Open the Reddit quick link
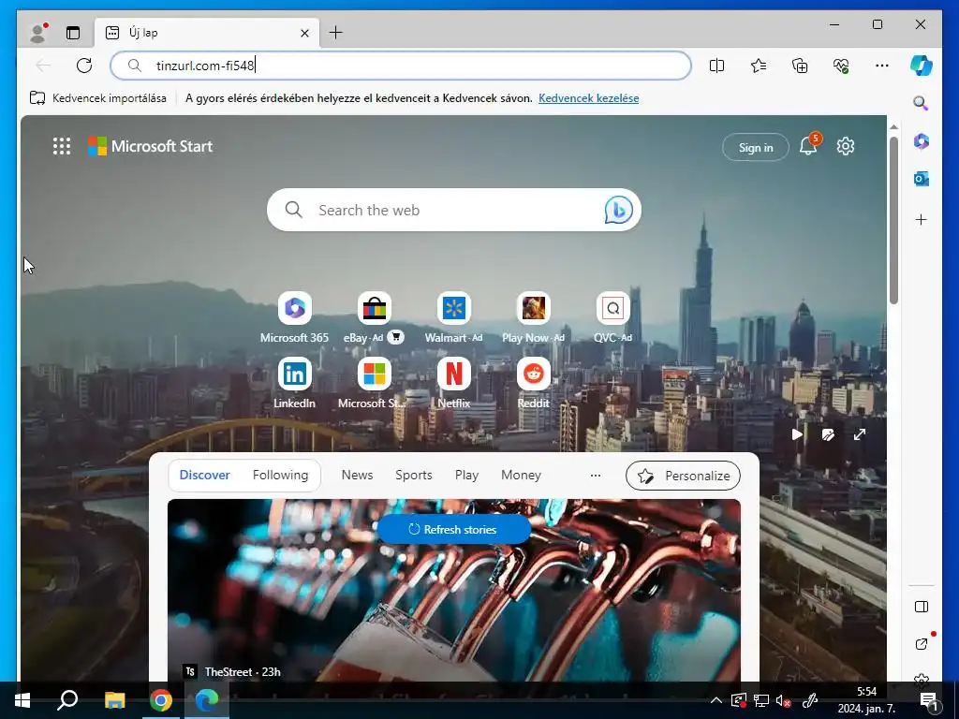The width and height of the screenshot is (959, 719). point(533,383)
